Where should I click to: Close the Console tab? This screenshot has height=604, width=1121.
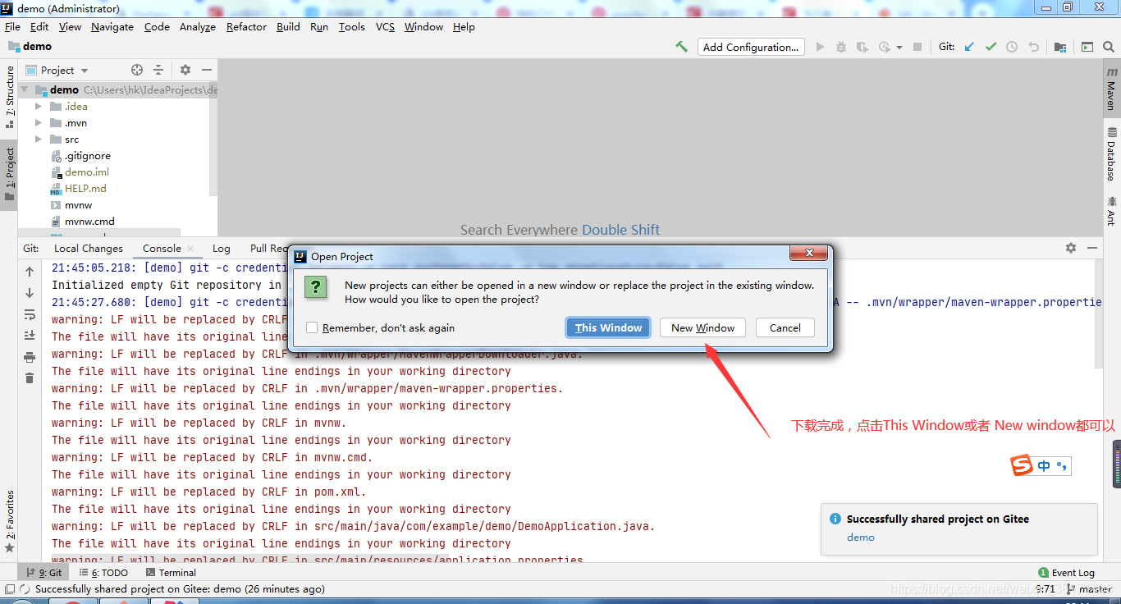[190, 248]
